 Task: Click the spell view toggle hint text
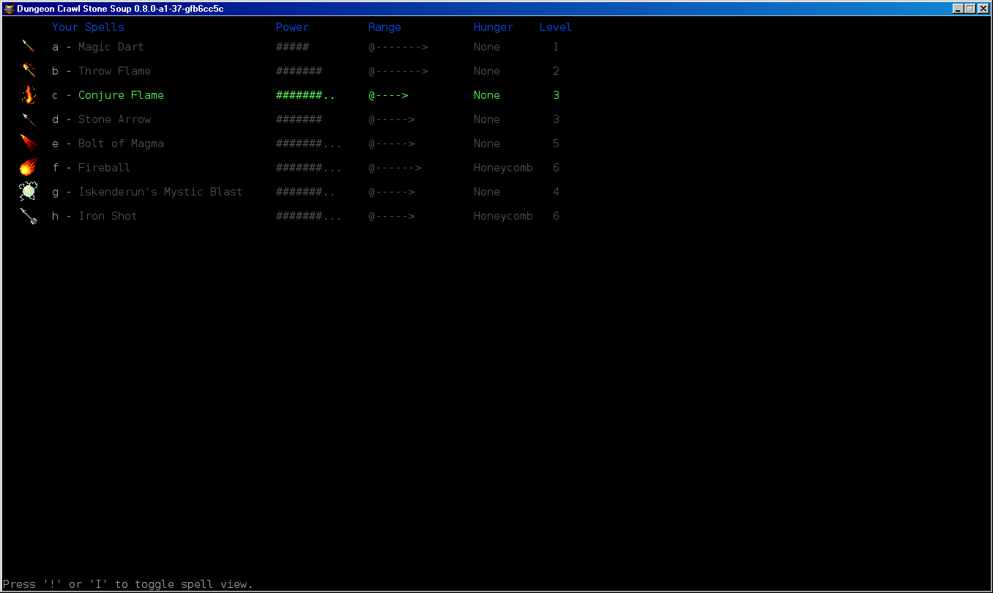[x=127, y=584]
